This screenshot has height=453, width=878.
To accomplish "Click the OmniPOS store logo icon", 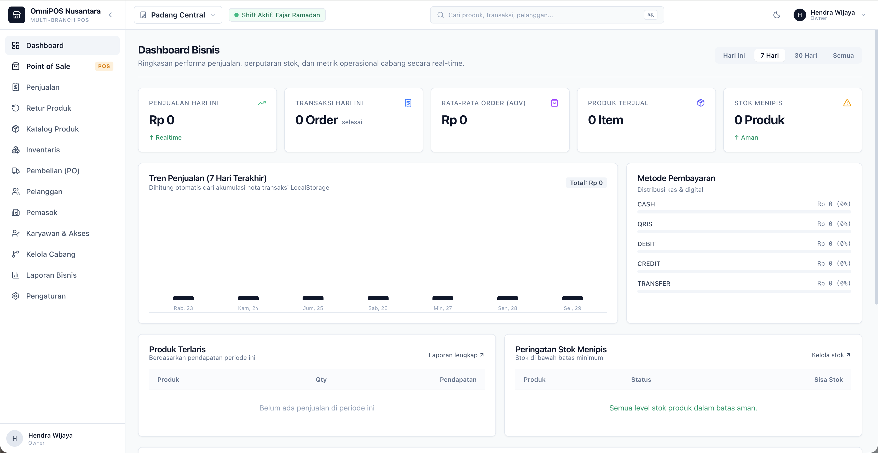I will (17, 15).
